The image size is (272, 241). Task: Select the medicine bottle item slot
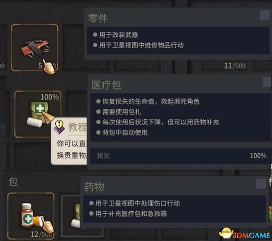[31, 216]
